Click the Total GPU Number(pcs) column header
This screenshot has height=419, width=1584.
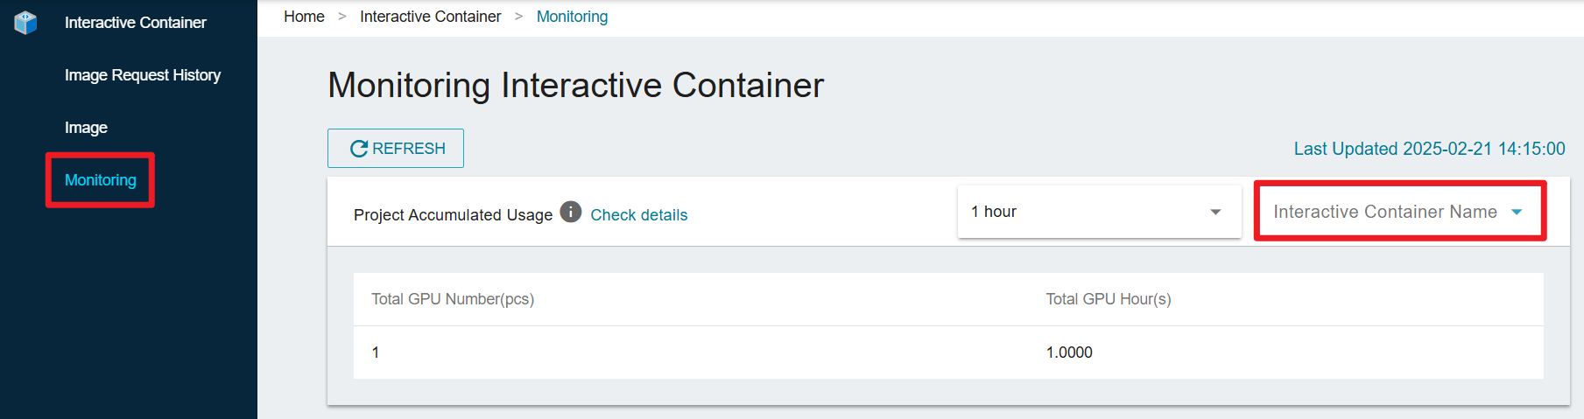tap(453, 299)
